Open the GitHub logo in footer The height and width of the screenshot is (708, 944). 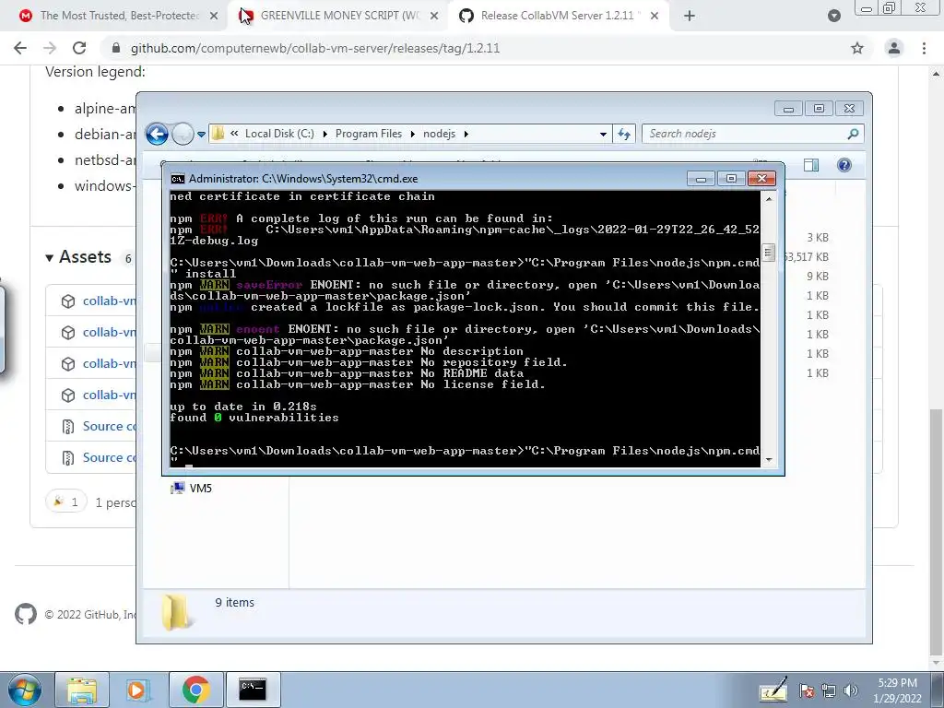pos(25,614)
